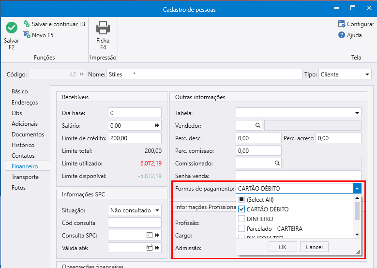The height and width of the screenshot is (268, 377).
Task: Open the Consulta SPC calendar icon
Action: (149, 235)
